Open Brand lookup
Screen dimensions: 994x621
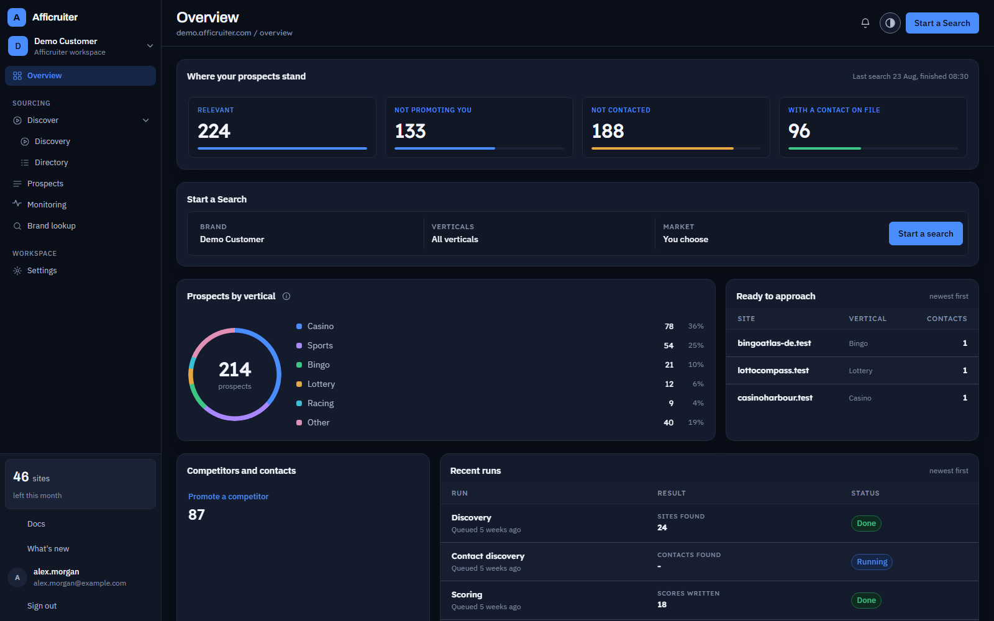80,226
